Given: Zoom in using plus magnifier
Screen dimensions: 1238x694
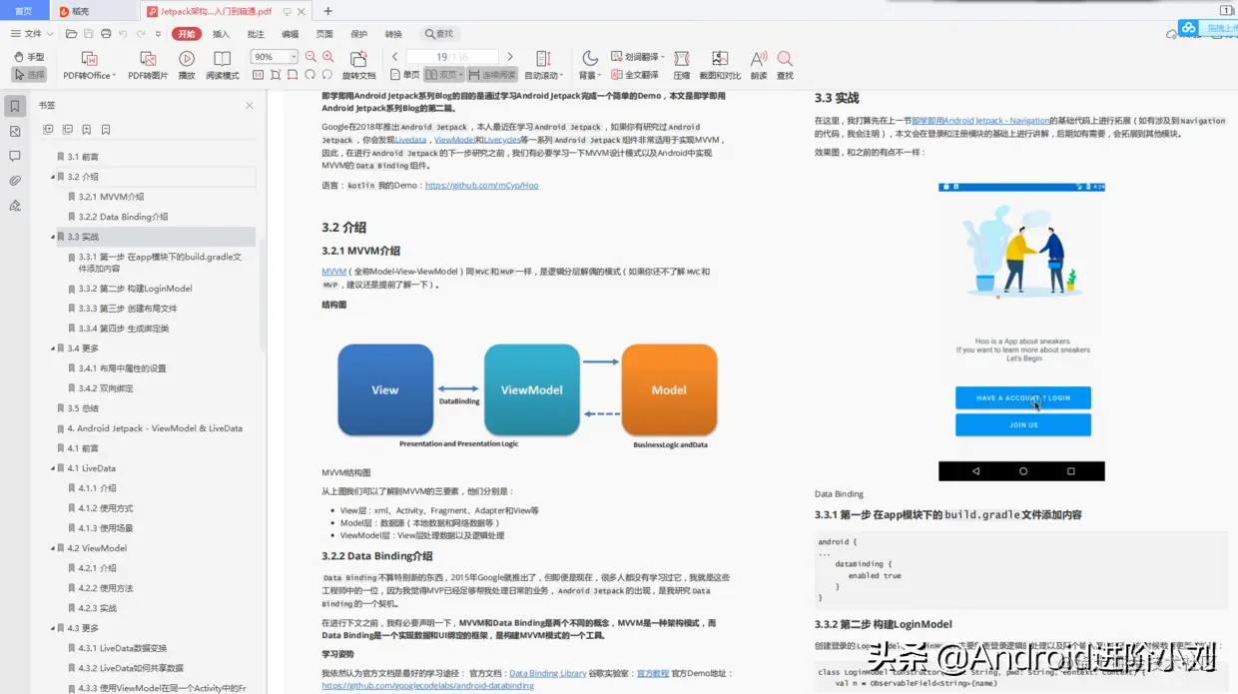Looking at the screenshot, I should (x=327, y=57).
